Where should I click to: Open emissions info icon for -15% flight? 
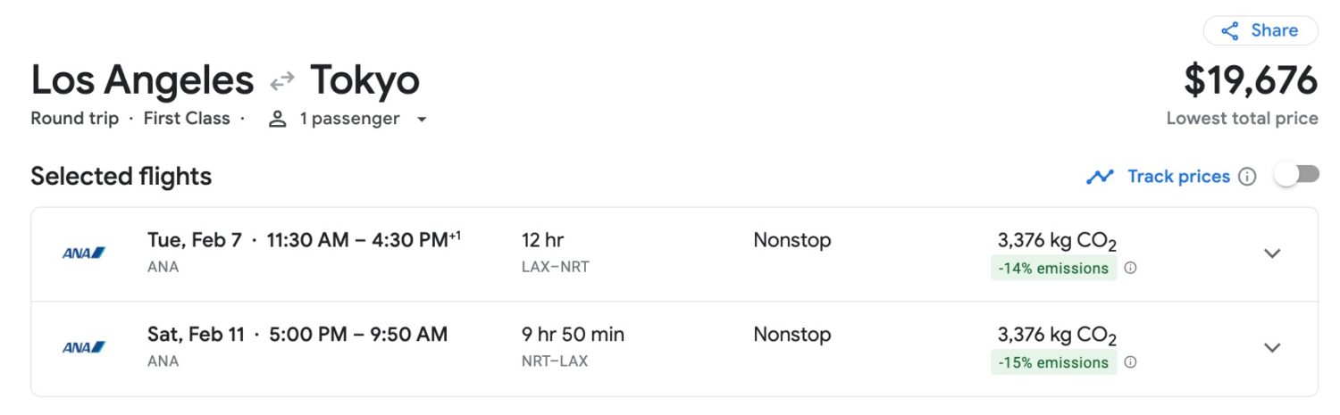[x=1130, y=362]
